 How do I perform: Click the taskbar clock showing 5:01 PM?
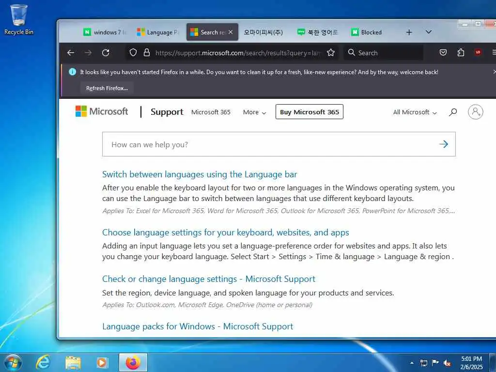[x=471, y=363]
